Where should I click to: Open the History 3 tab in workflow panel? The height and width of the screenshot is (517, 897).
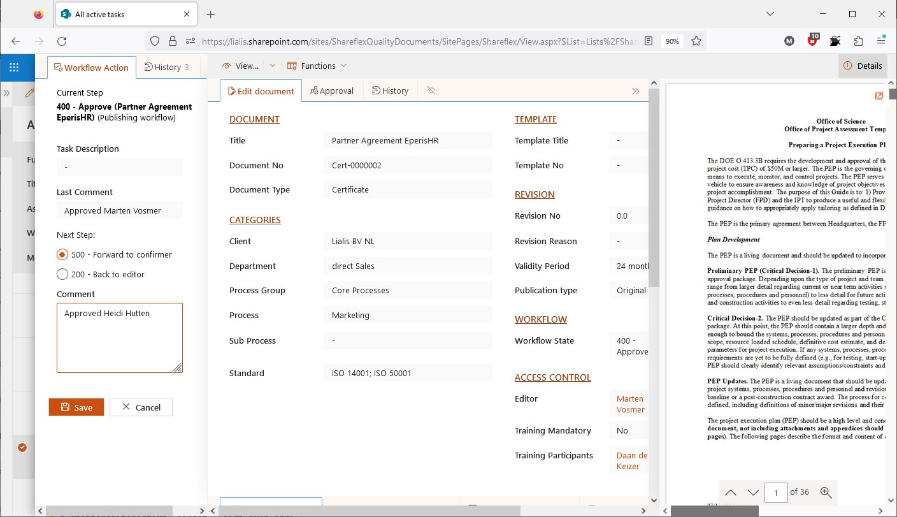(x=167, y=67)
